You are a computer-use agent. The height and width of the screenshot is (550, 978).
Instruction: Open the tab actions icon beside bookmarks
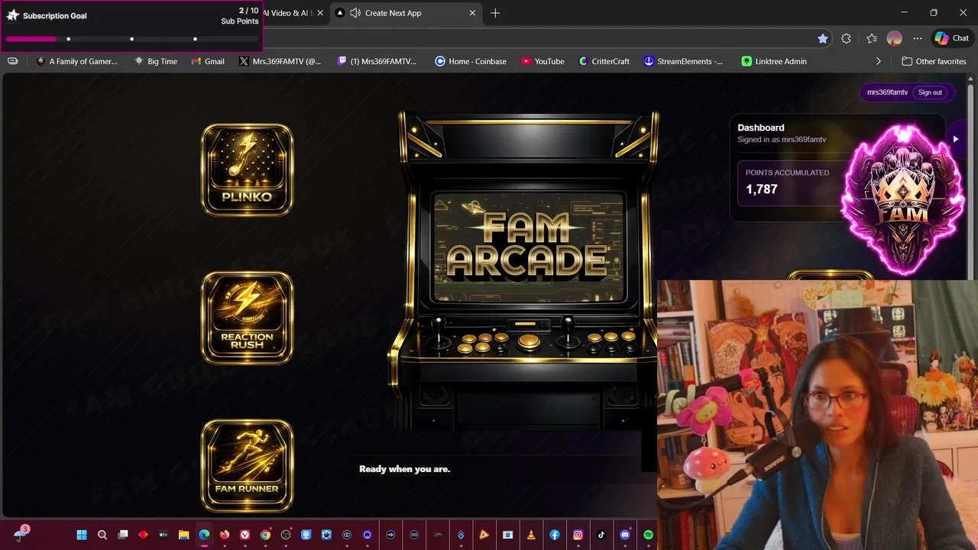pos(12,61)
